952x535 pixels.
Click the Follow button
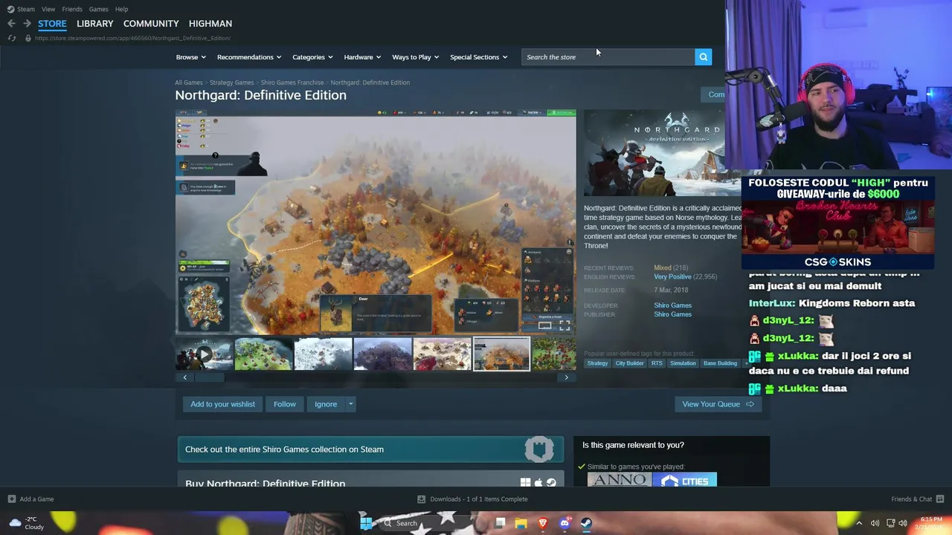285,404
